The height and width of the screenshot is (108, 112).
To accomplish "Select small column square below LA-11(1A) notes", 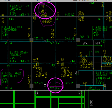I will (105, 85).
